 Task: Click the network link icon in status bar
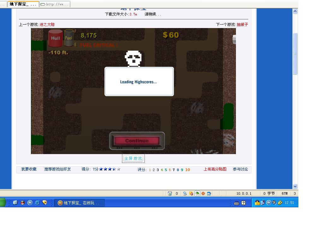point(185,193)
